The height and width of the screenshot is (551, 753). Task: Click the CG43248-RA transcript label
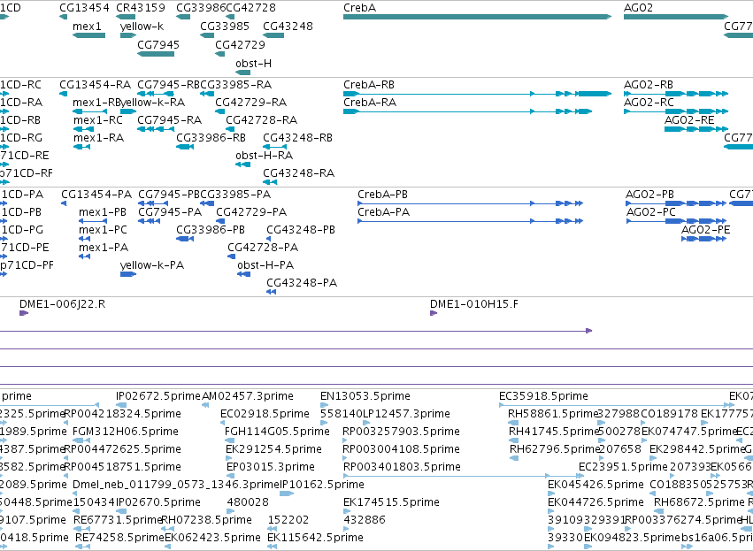click(299, 173)
